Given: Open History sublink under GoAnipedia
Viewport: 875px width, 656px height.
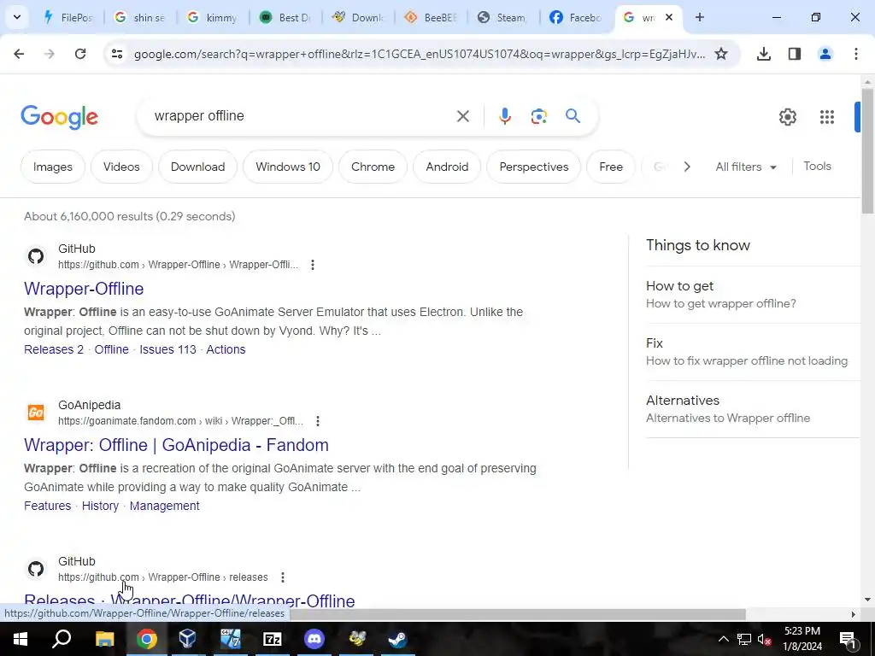Looking at the screenshot, I should click(x=100, y=506).
